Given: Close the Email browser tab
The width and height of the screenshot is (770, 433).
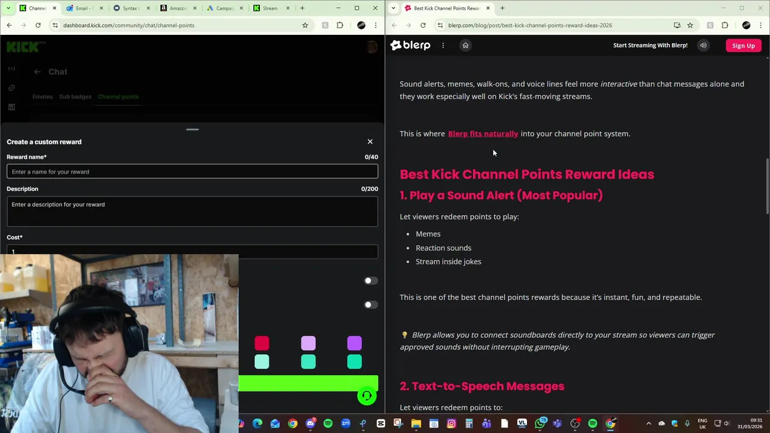Looking at the screenshot, I should click(x=102, y=8).
